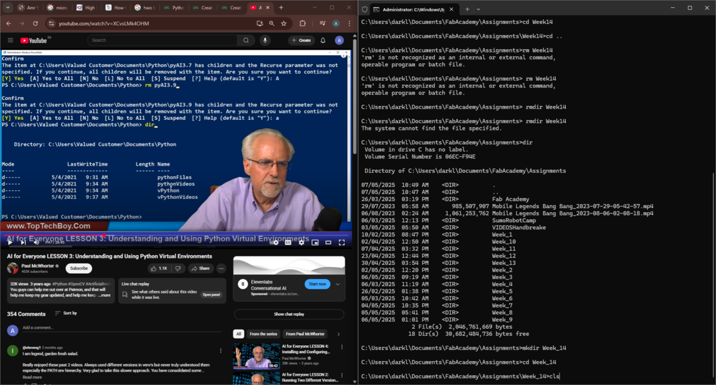Expand video description with ...more
The height and width of the screenshot is (385, 716).
pos(105,295)
